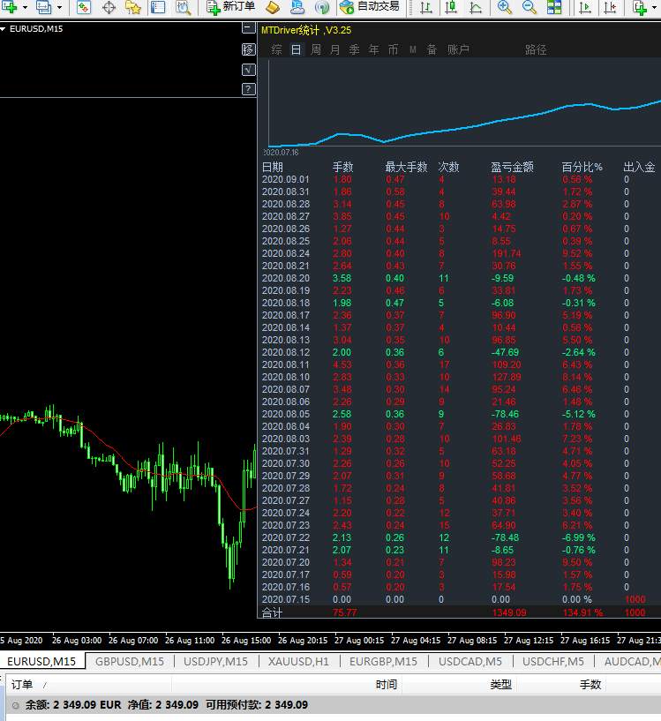Open the MQL5 community cloud icon
661x721 pixels.
tap(297, 7)
